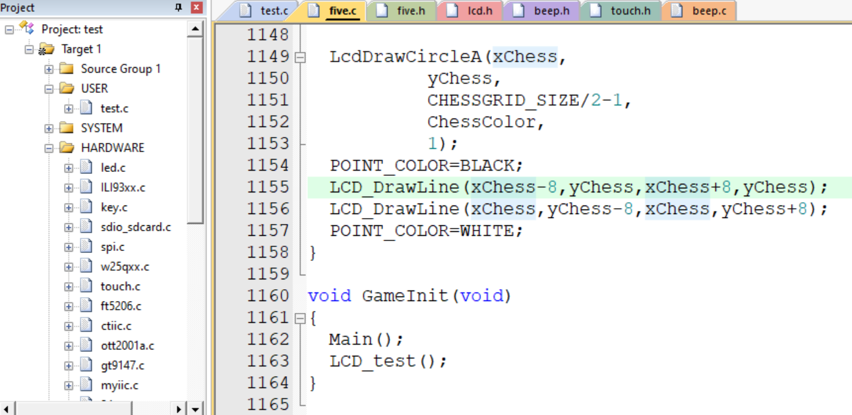The height and width of the screenshot is (415, 852).
Task: Select ott2001a.c in the project tree
Action: click(x=127, y=346)
